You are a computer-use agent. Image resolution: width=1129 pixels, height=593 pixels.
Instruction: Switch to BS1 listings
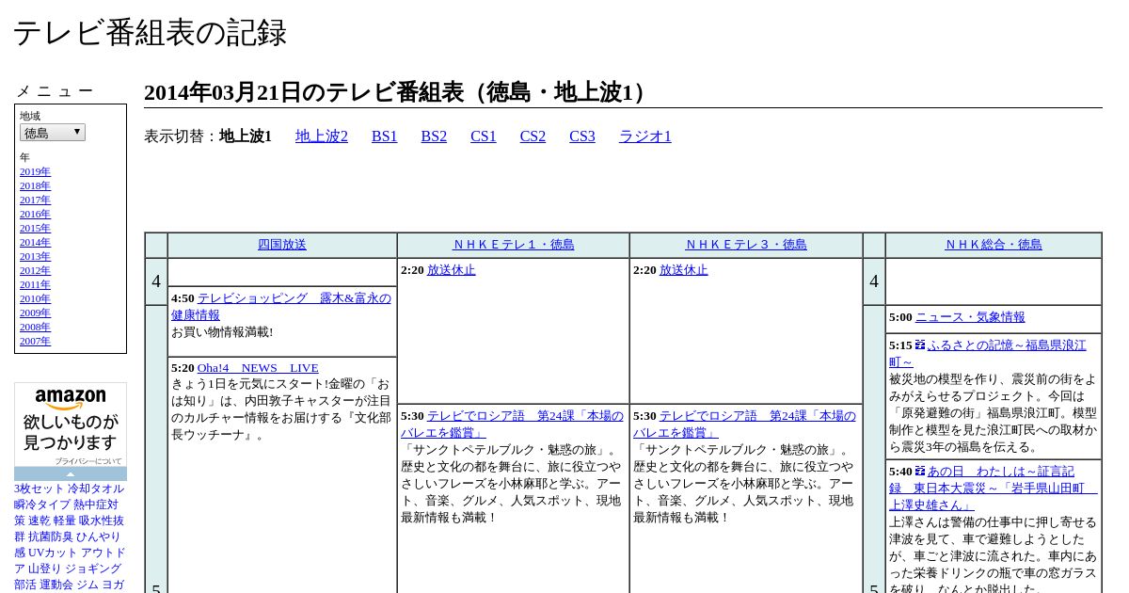pos(385,136)
